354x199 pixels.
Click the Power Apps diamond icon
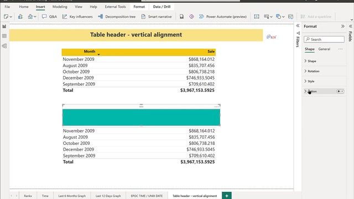click(191, 17)
